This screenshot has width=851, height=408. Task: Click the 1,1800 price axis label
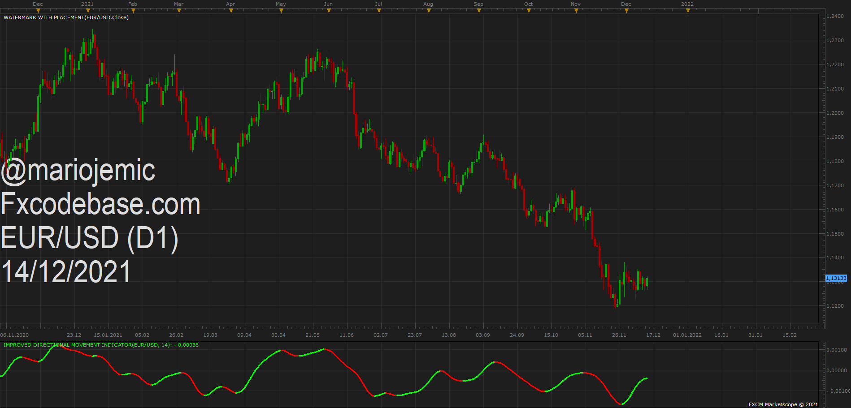point(835,161)
